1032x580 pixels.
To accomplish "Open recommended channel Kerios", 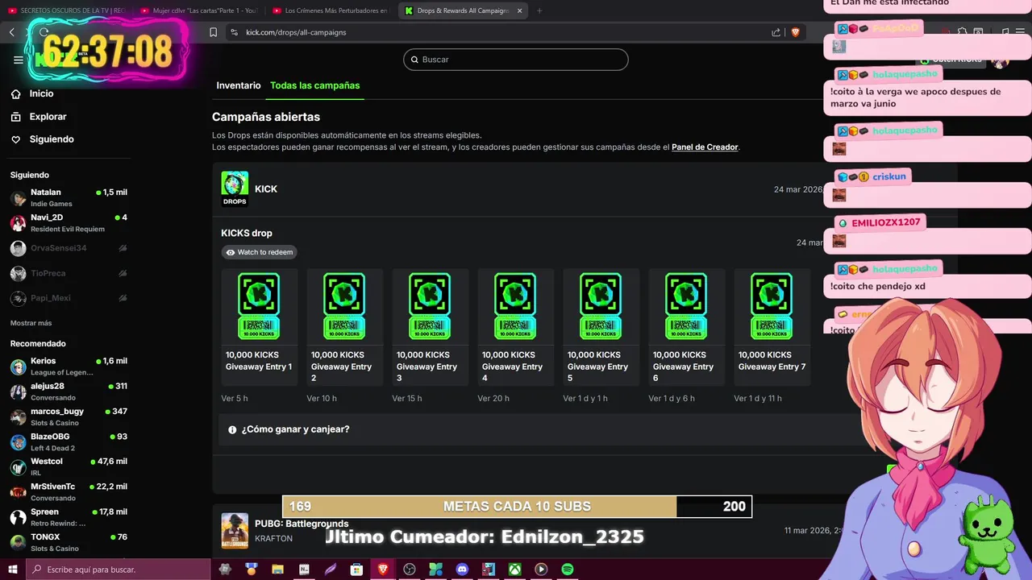I will pyautogui.click(x=69, y=367).
